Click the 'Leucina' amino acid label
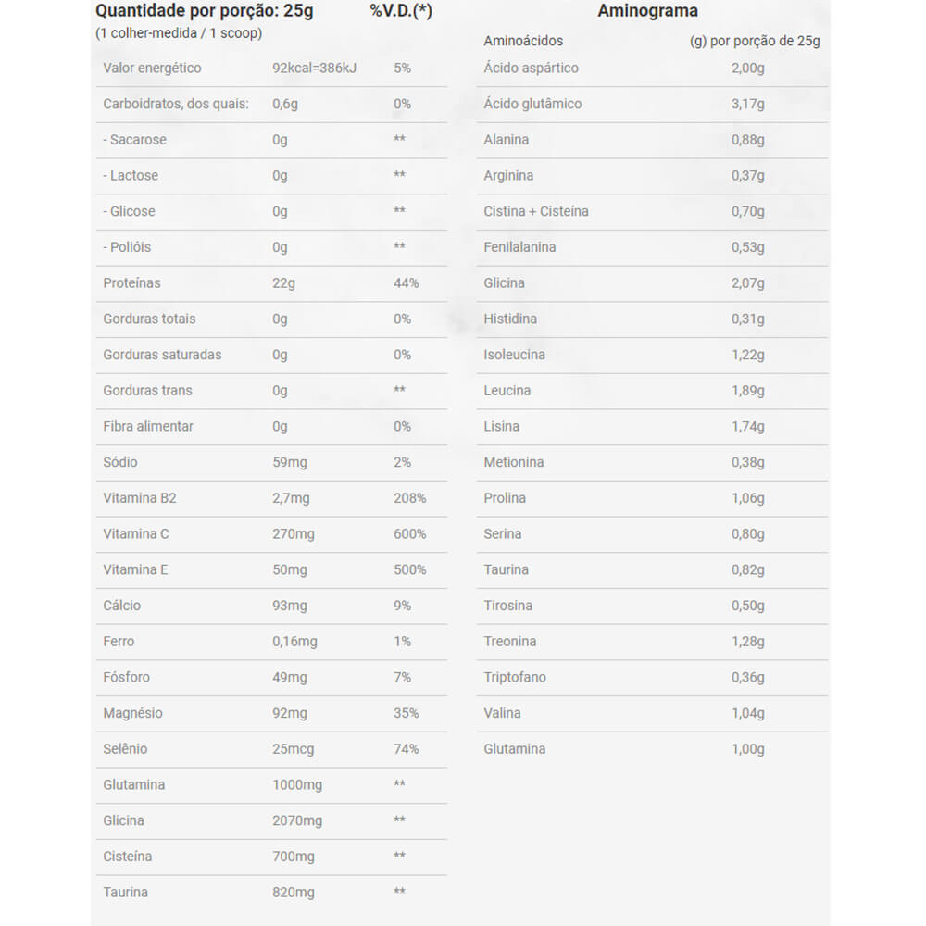This screenshot has width=926, height=926. click(507, 390)
